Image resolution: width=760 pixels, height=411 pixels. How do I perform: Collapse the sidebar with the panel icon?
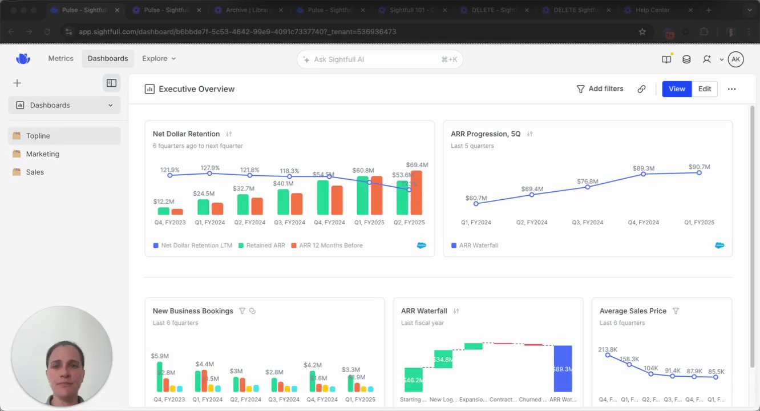pyautogui.click(x=112, y=83)
